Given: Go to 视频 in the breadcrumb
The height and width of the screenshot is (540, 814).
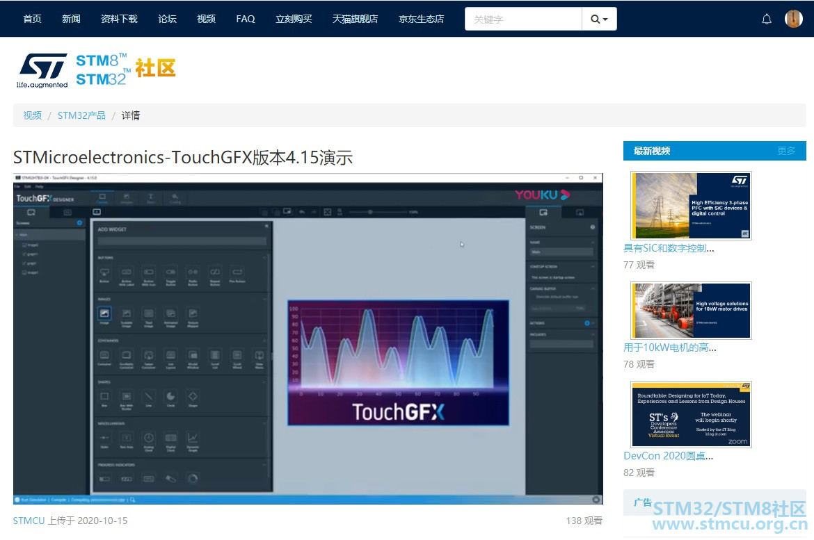Looking at the screenshot, I should 32,115.
